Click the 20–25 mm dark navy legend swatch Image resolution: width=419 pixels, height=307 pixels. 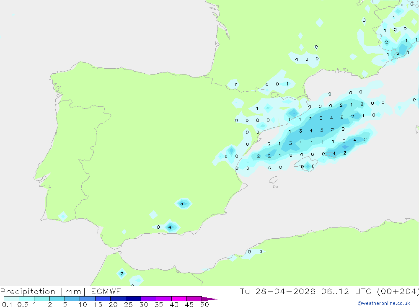118,299
